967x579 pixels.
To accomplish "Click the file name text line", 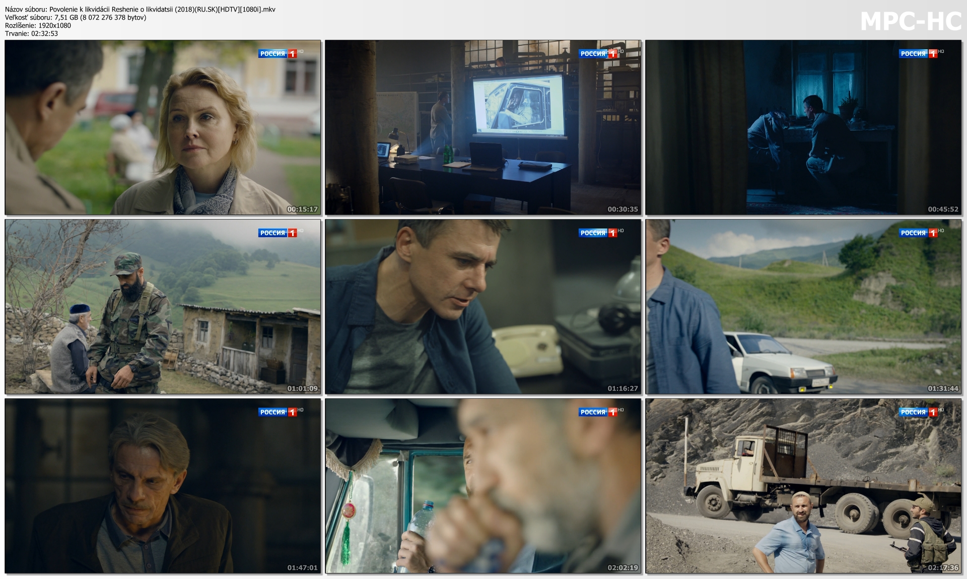I will (140, 9).
